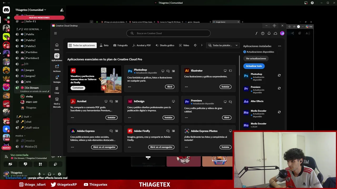Open the Creative Cloud hamburger menu
The height and width of the screenshot is (189, 337).
(x=55, y=33)
